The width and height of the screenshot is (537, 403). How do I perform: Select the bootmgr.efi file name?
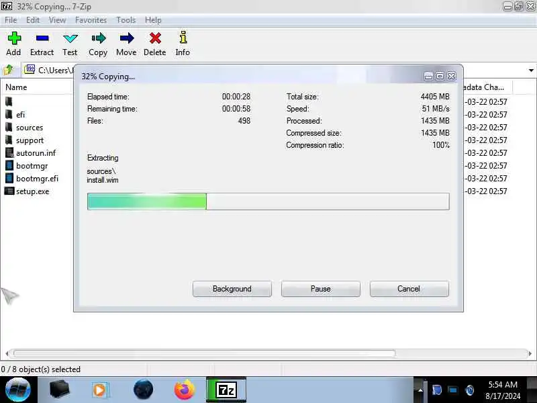37,179
